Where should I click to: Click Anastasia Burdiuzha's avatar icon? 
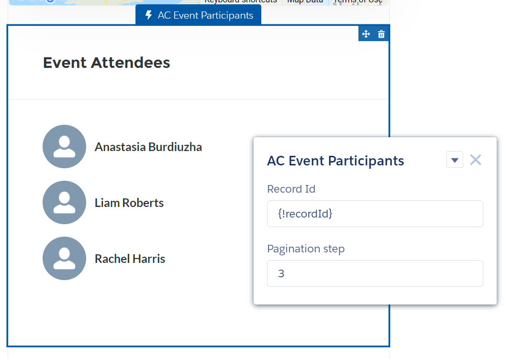point(64,146)
